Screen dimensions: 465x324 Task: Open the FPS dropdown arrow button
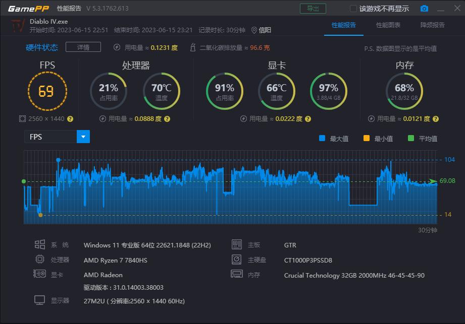[x=83, y=137]
